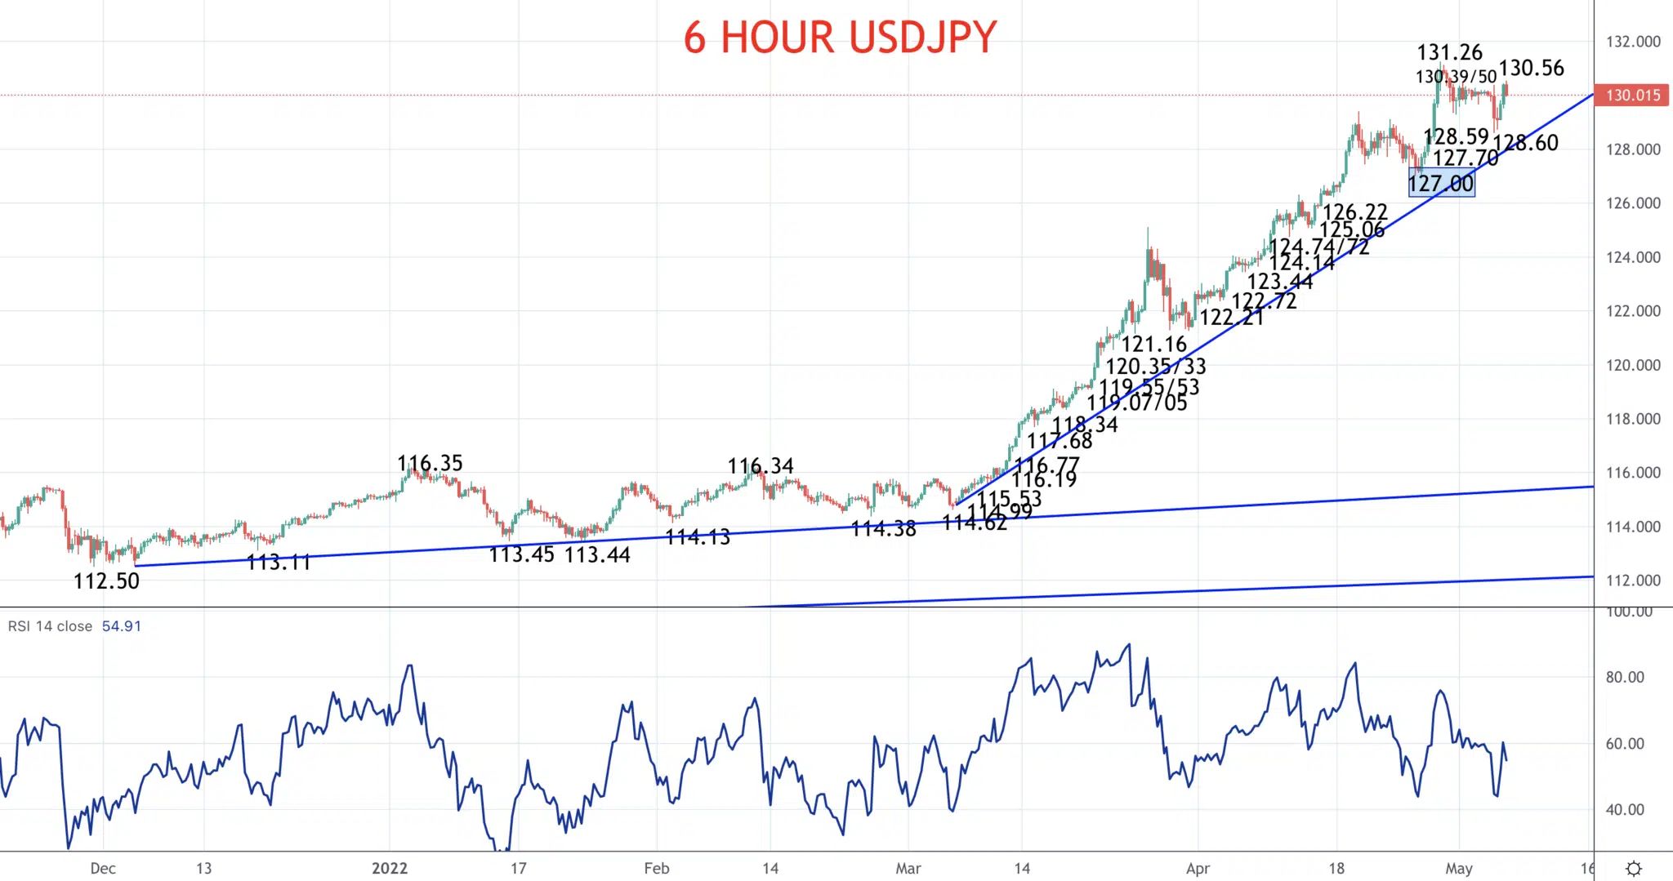
Task: Click the RSI value 54.91
Action: (122, 626)
